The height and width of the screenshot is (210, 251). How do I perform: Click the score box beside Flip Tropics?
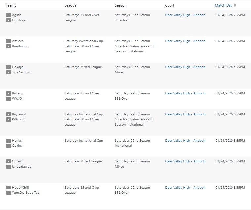tap(8, 20)
